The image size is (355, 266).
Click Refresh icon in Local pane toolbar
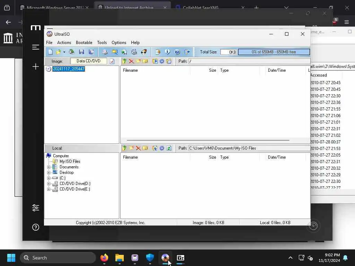point(169,148)
